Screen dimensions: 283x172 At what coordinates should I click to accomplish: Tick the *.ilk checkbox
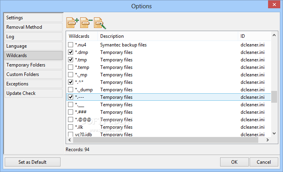click(x=71, y=127)
